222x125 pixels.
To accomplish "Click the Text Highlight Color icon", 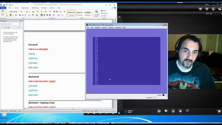I will coord(33,15).
